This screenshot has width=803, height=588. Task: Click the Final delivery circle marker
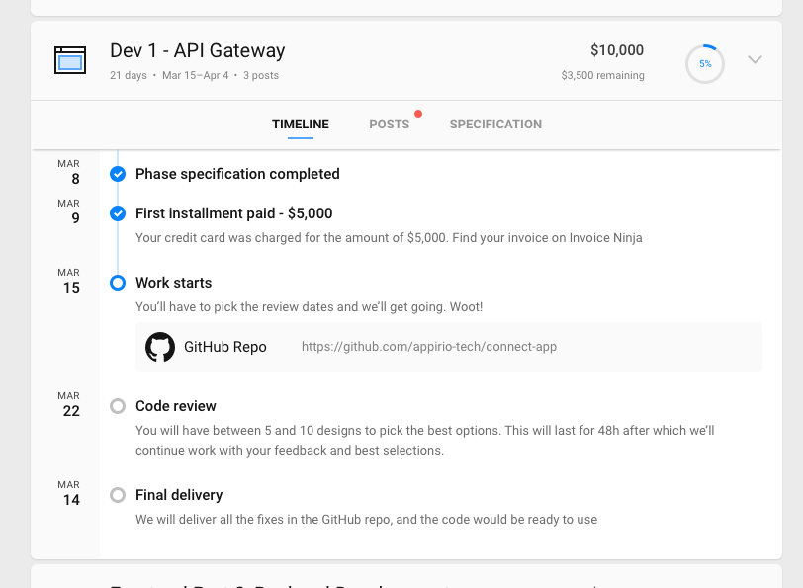click(x=118, y=495)
